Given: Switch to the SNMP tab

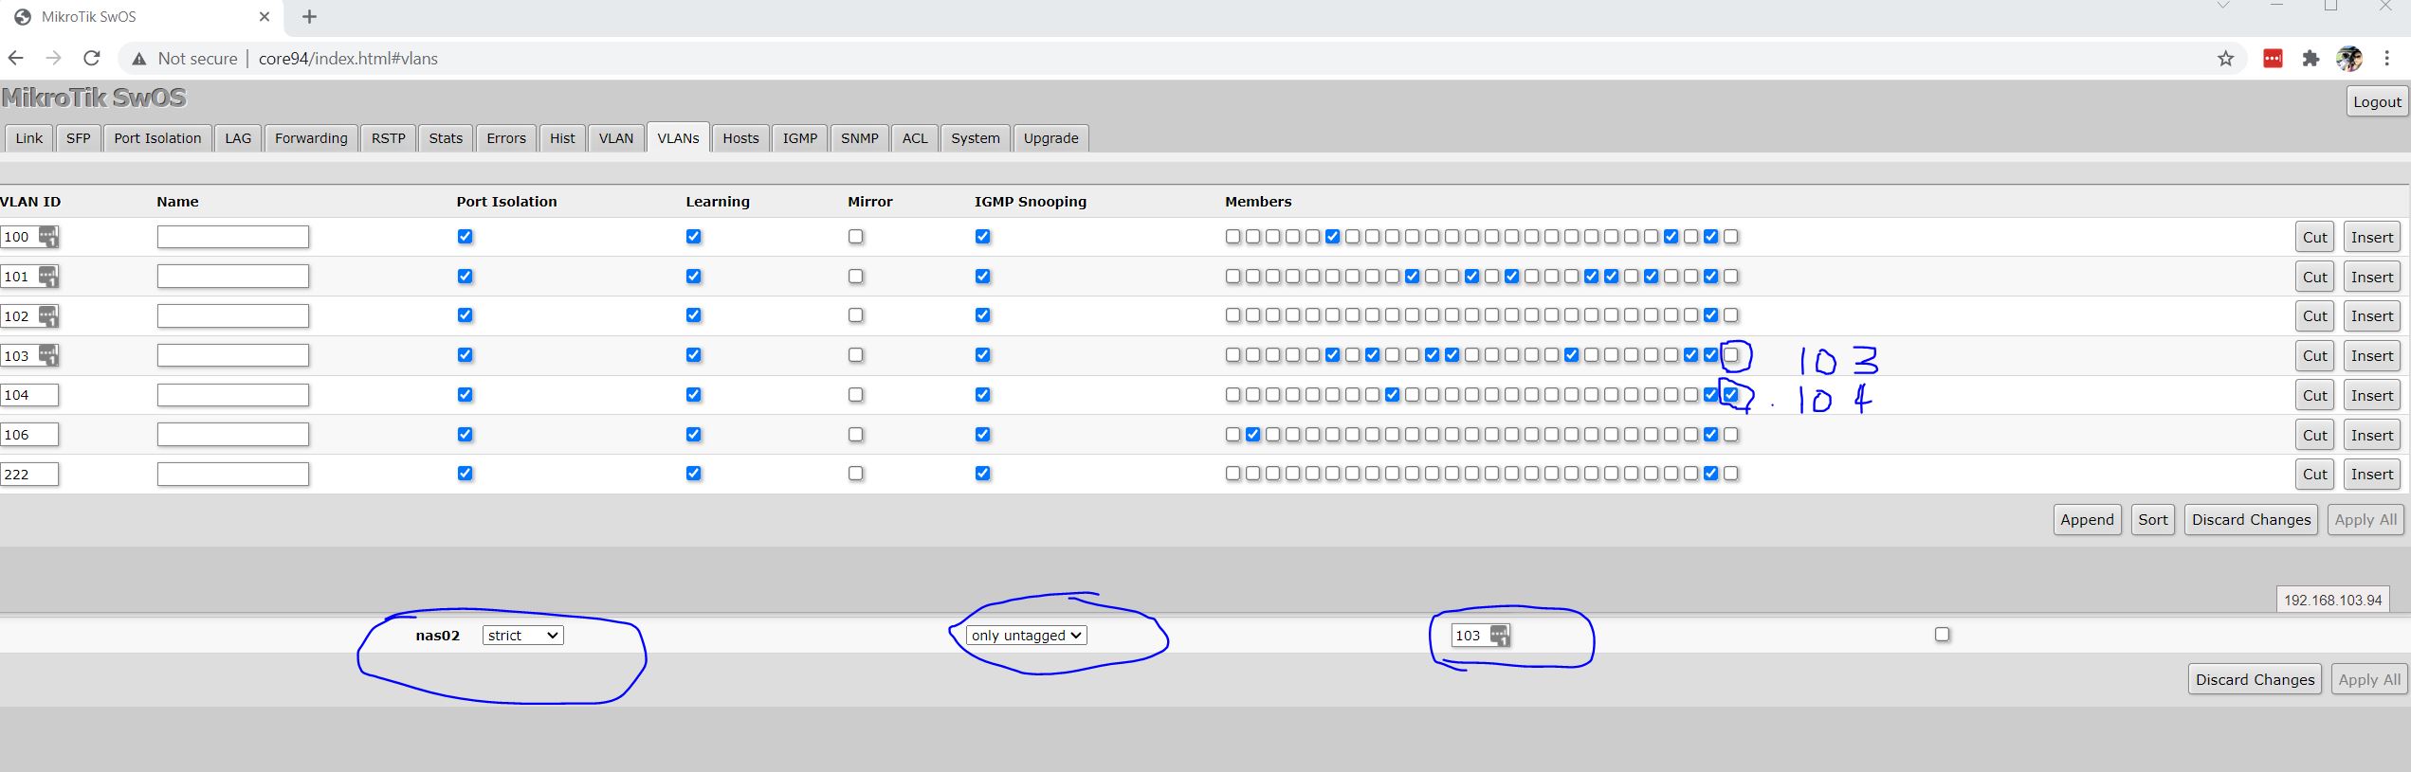Looking at the screenshot, I should (x=860, y=138).
